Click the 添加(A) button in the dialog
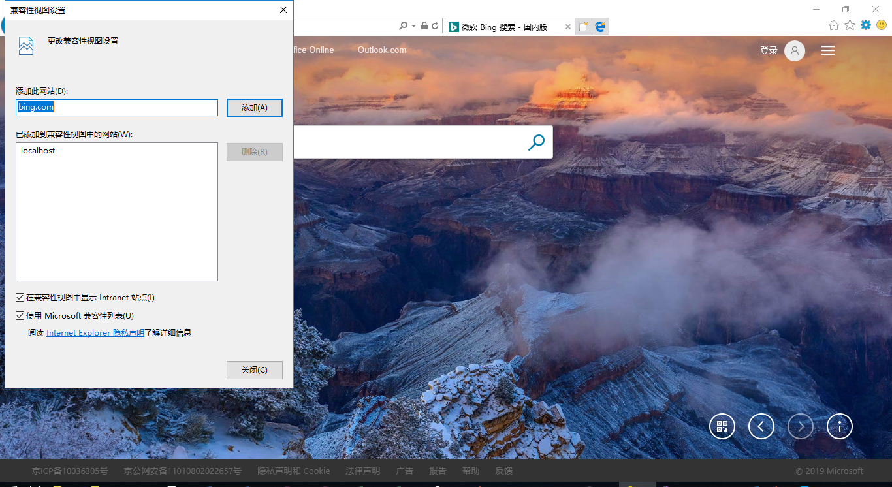Viewport: 892px width, 487px height. pyautogui.click(x=254, y=107)
